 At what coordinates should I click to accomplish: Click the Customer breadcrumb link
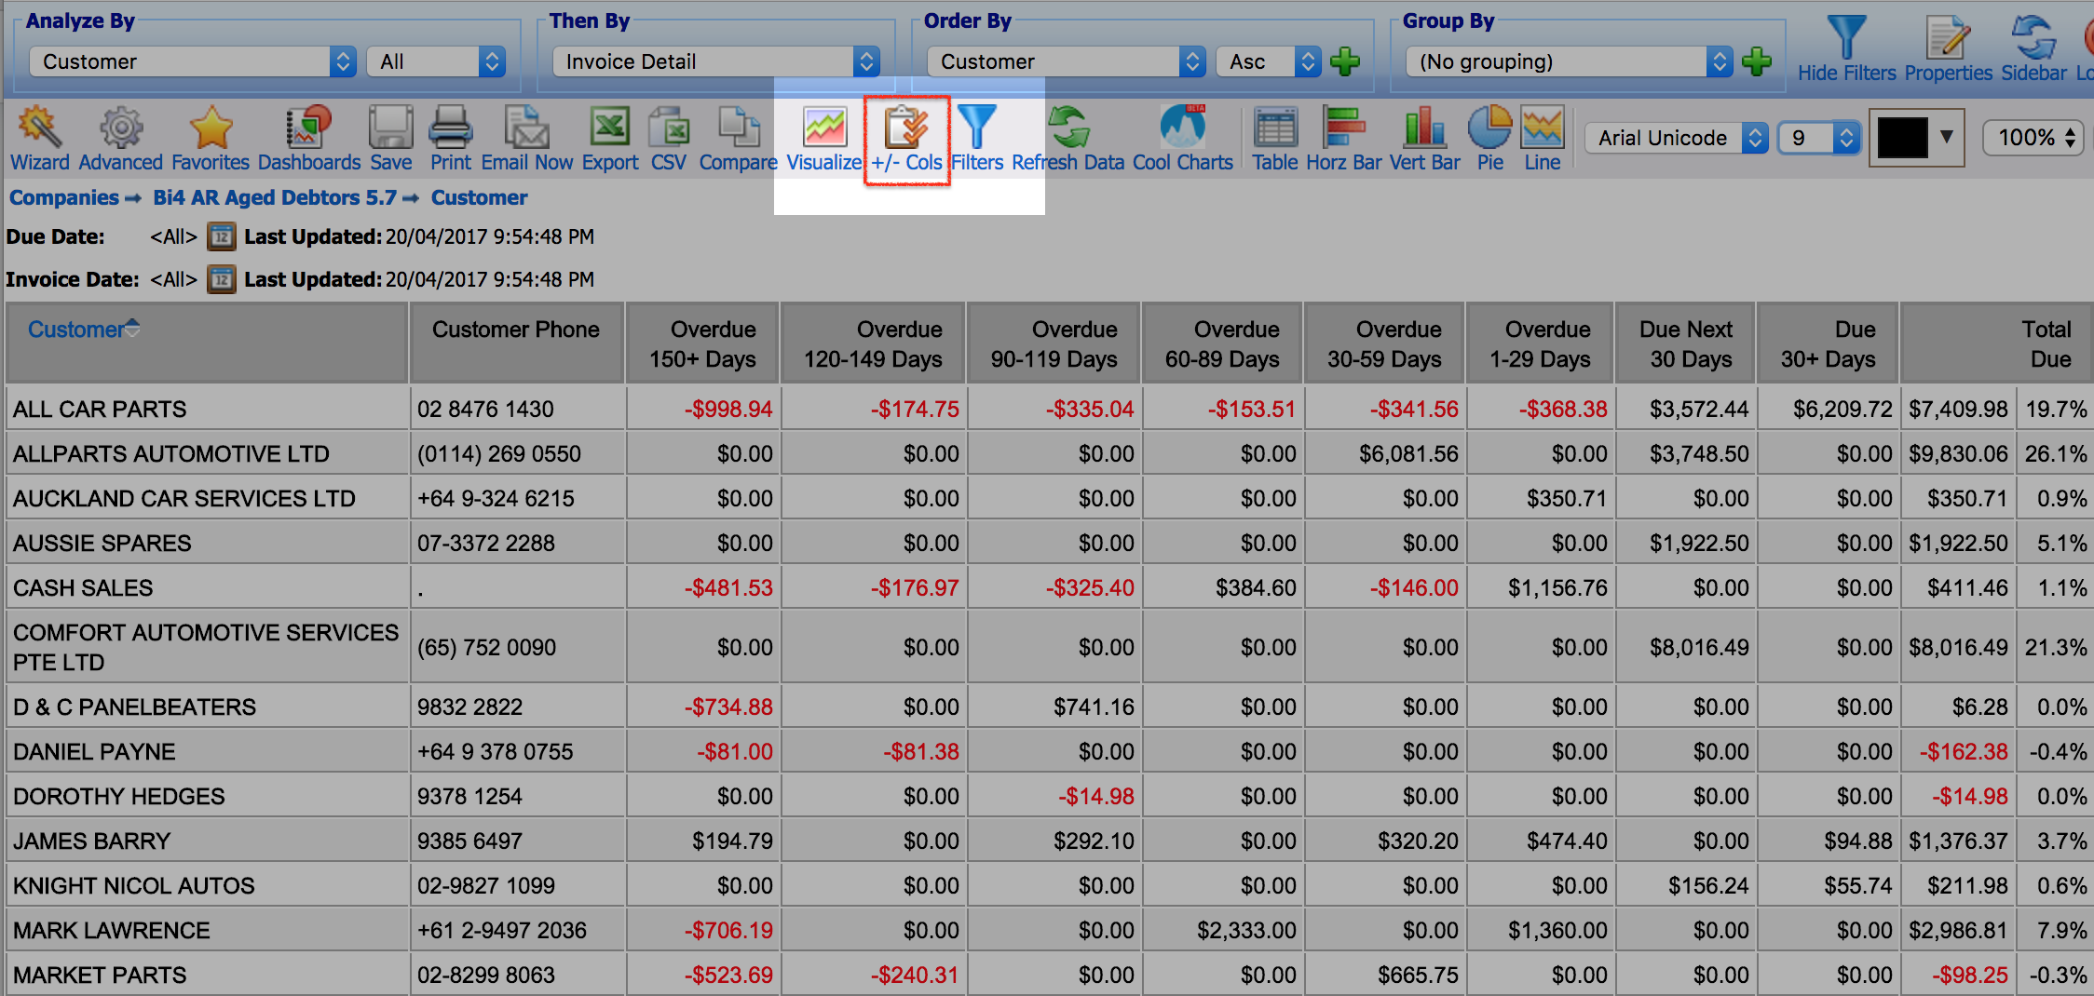point(479,197)
